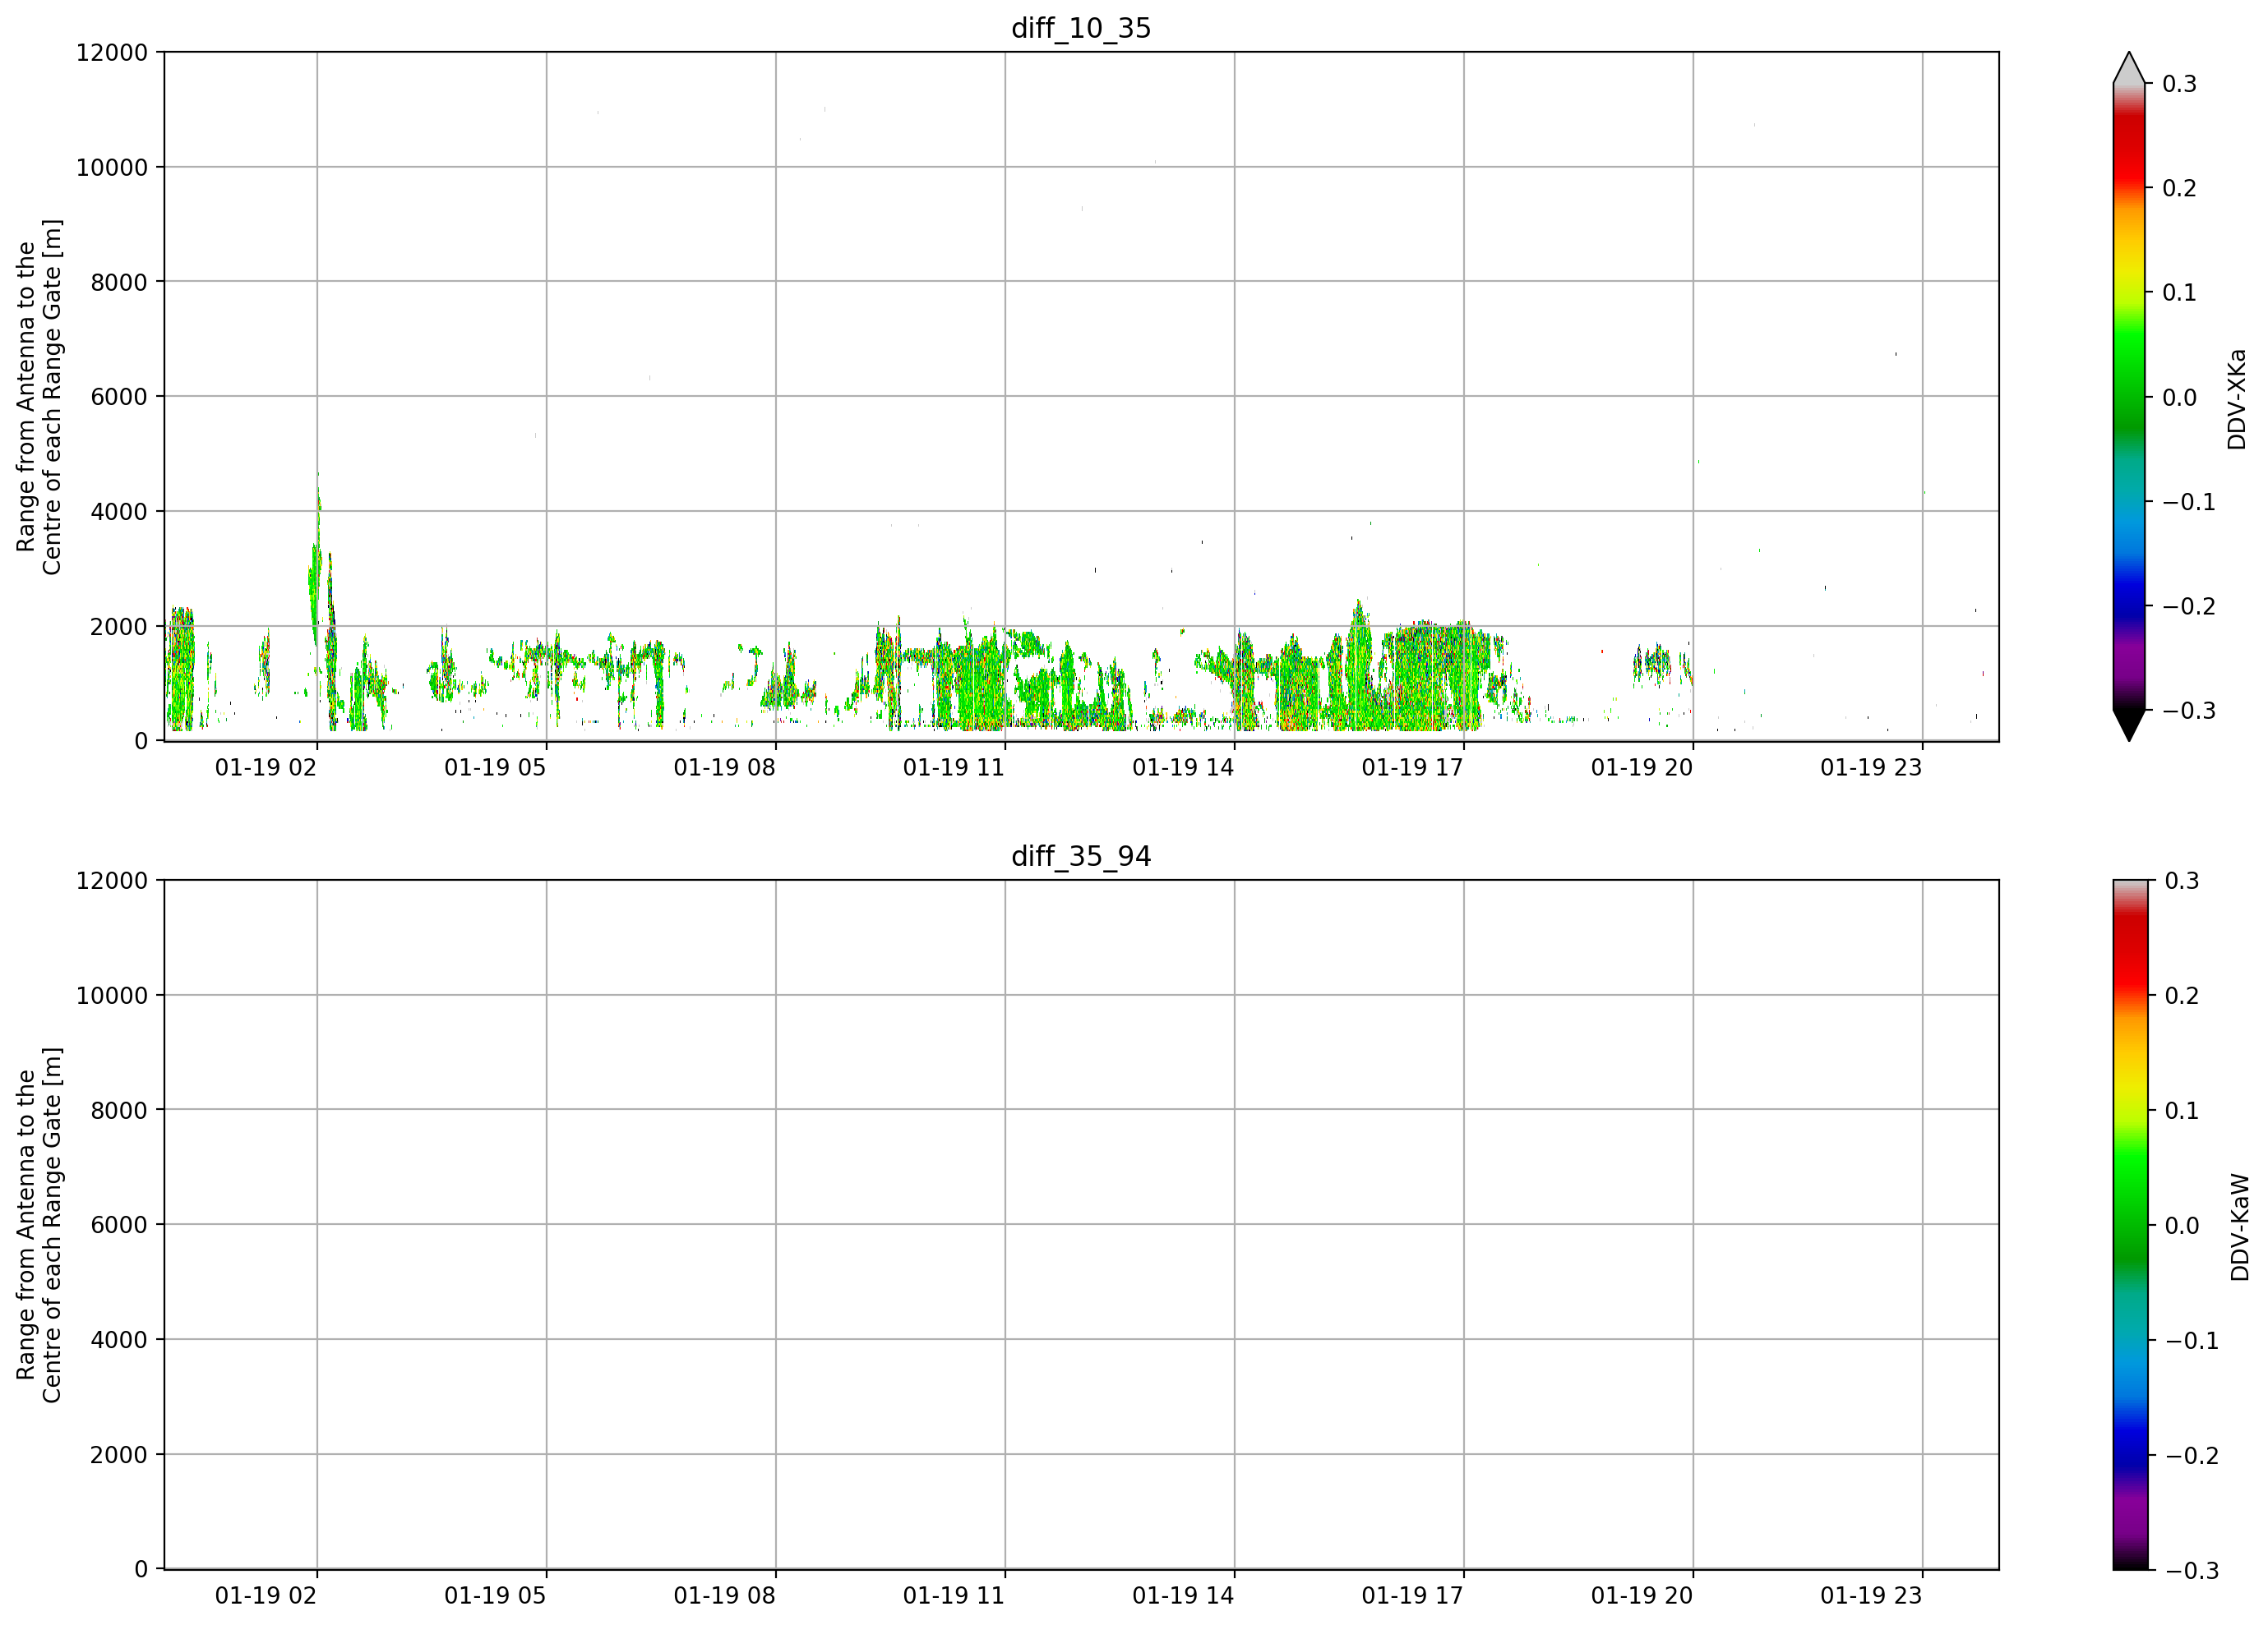Click the 0.2 tick on DDV-KaW colorbar

(2182, 996)
